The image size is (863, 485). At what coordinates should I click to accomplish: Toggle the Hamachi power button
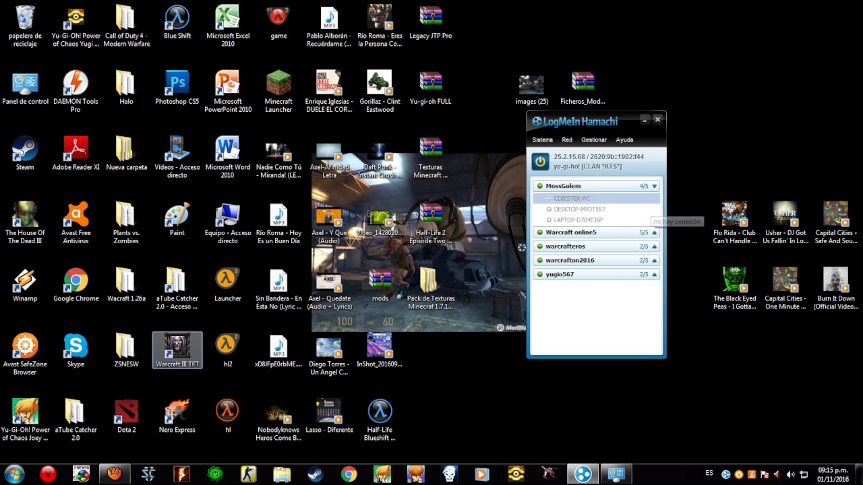(540, 161)
